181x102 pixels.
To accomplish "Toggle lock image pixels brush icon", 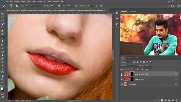I will (129, 69).
